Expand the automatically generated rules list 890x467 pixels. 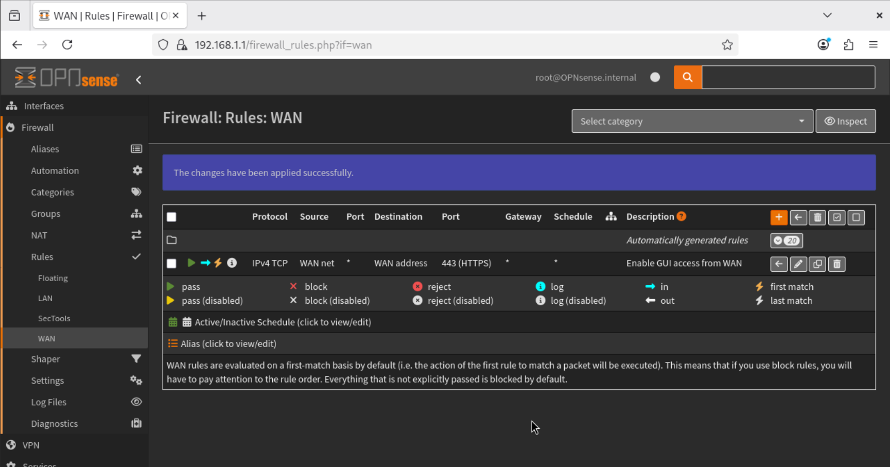(786, 240)
